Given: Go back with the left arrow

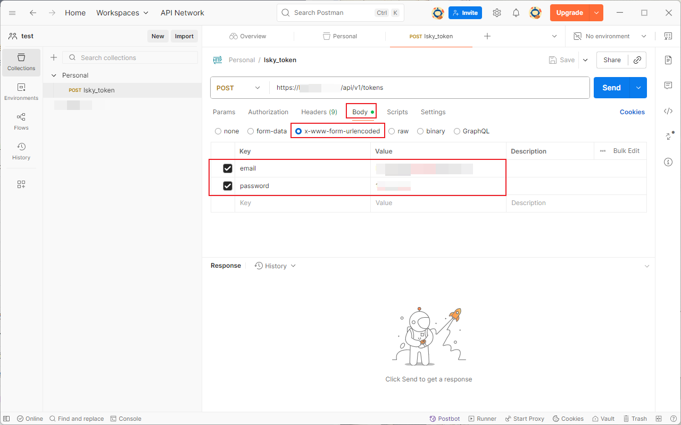Looking at the screenshot, I should click(33, 13).
